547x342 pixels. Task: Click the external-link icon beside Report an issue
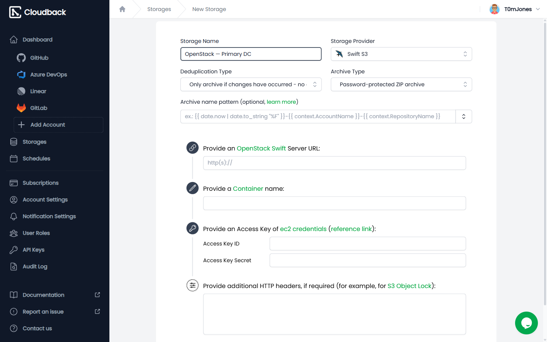pyautogui.click(x=97, y=312)
